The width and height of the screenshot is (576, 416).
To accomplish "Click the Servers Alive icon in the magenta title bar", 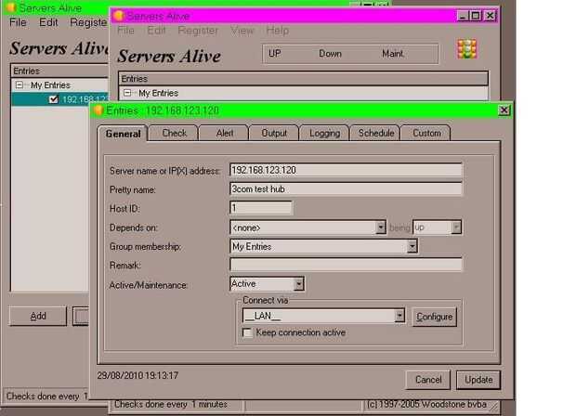I will 119,16.
